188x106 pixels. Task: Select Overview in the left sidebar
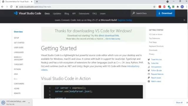tap(18, 32)
